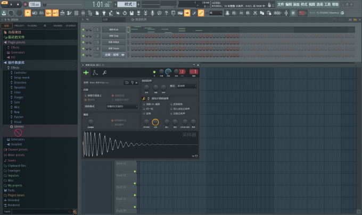Open the 消音模式 dropdown
The image size is (362, 215).
122,106
